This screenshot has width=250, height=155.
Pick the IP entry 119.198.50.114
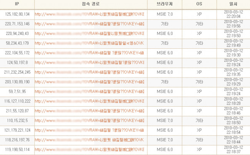coord(17,150)
